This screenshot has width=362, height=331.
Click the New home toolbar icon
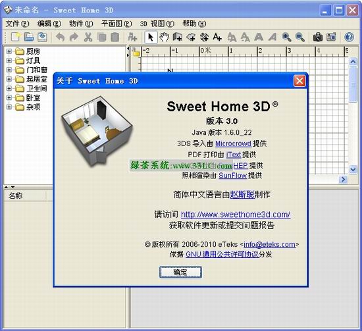(16, 37)
